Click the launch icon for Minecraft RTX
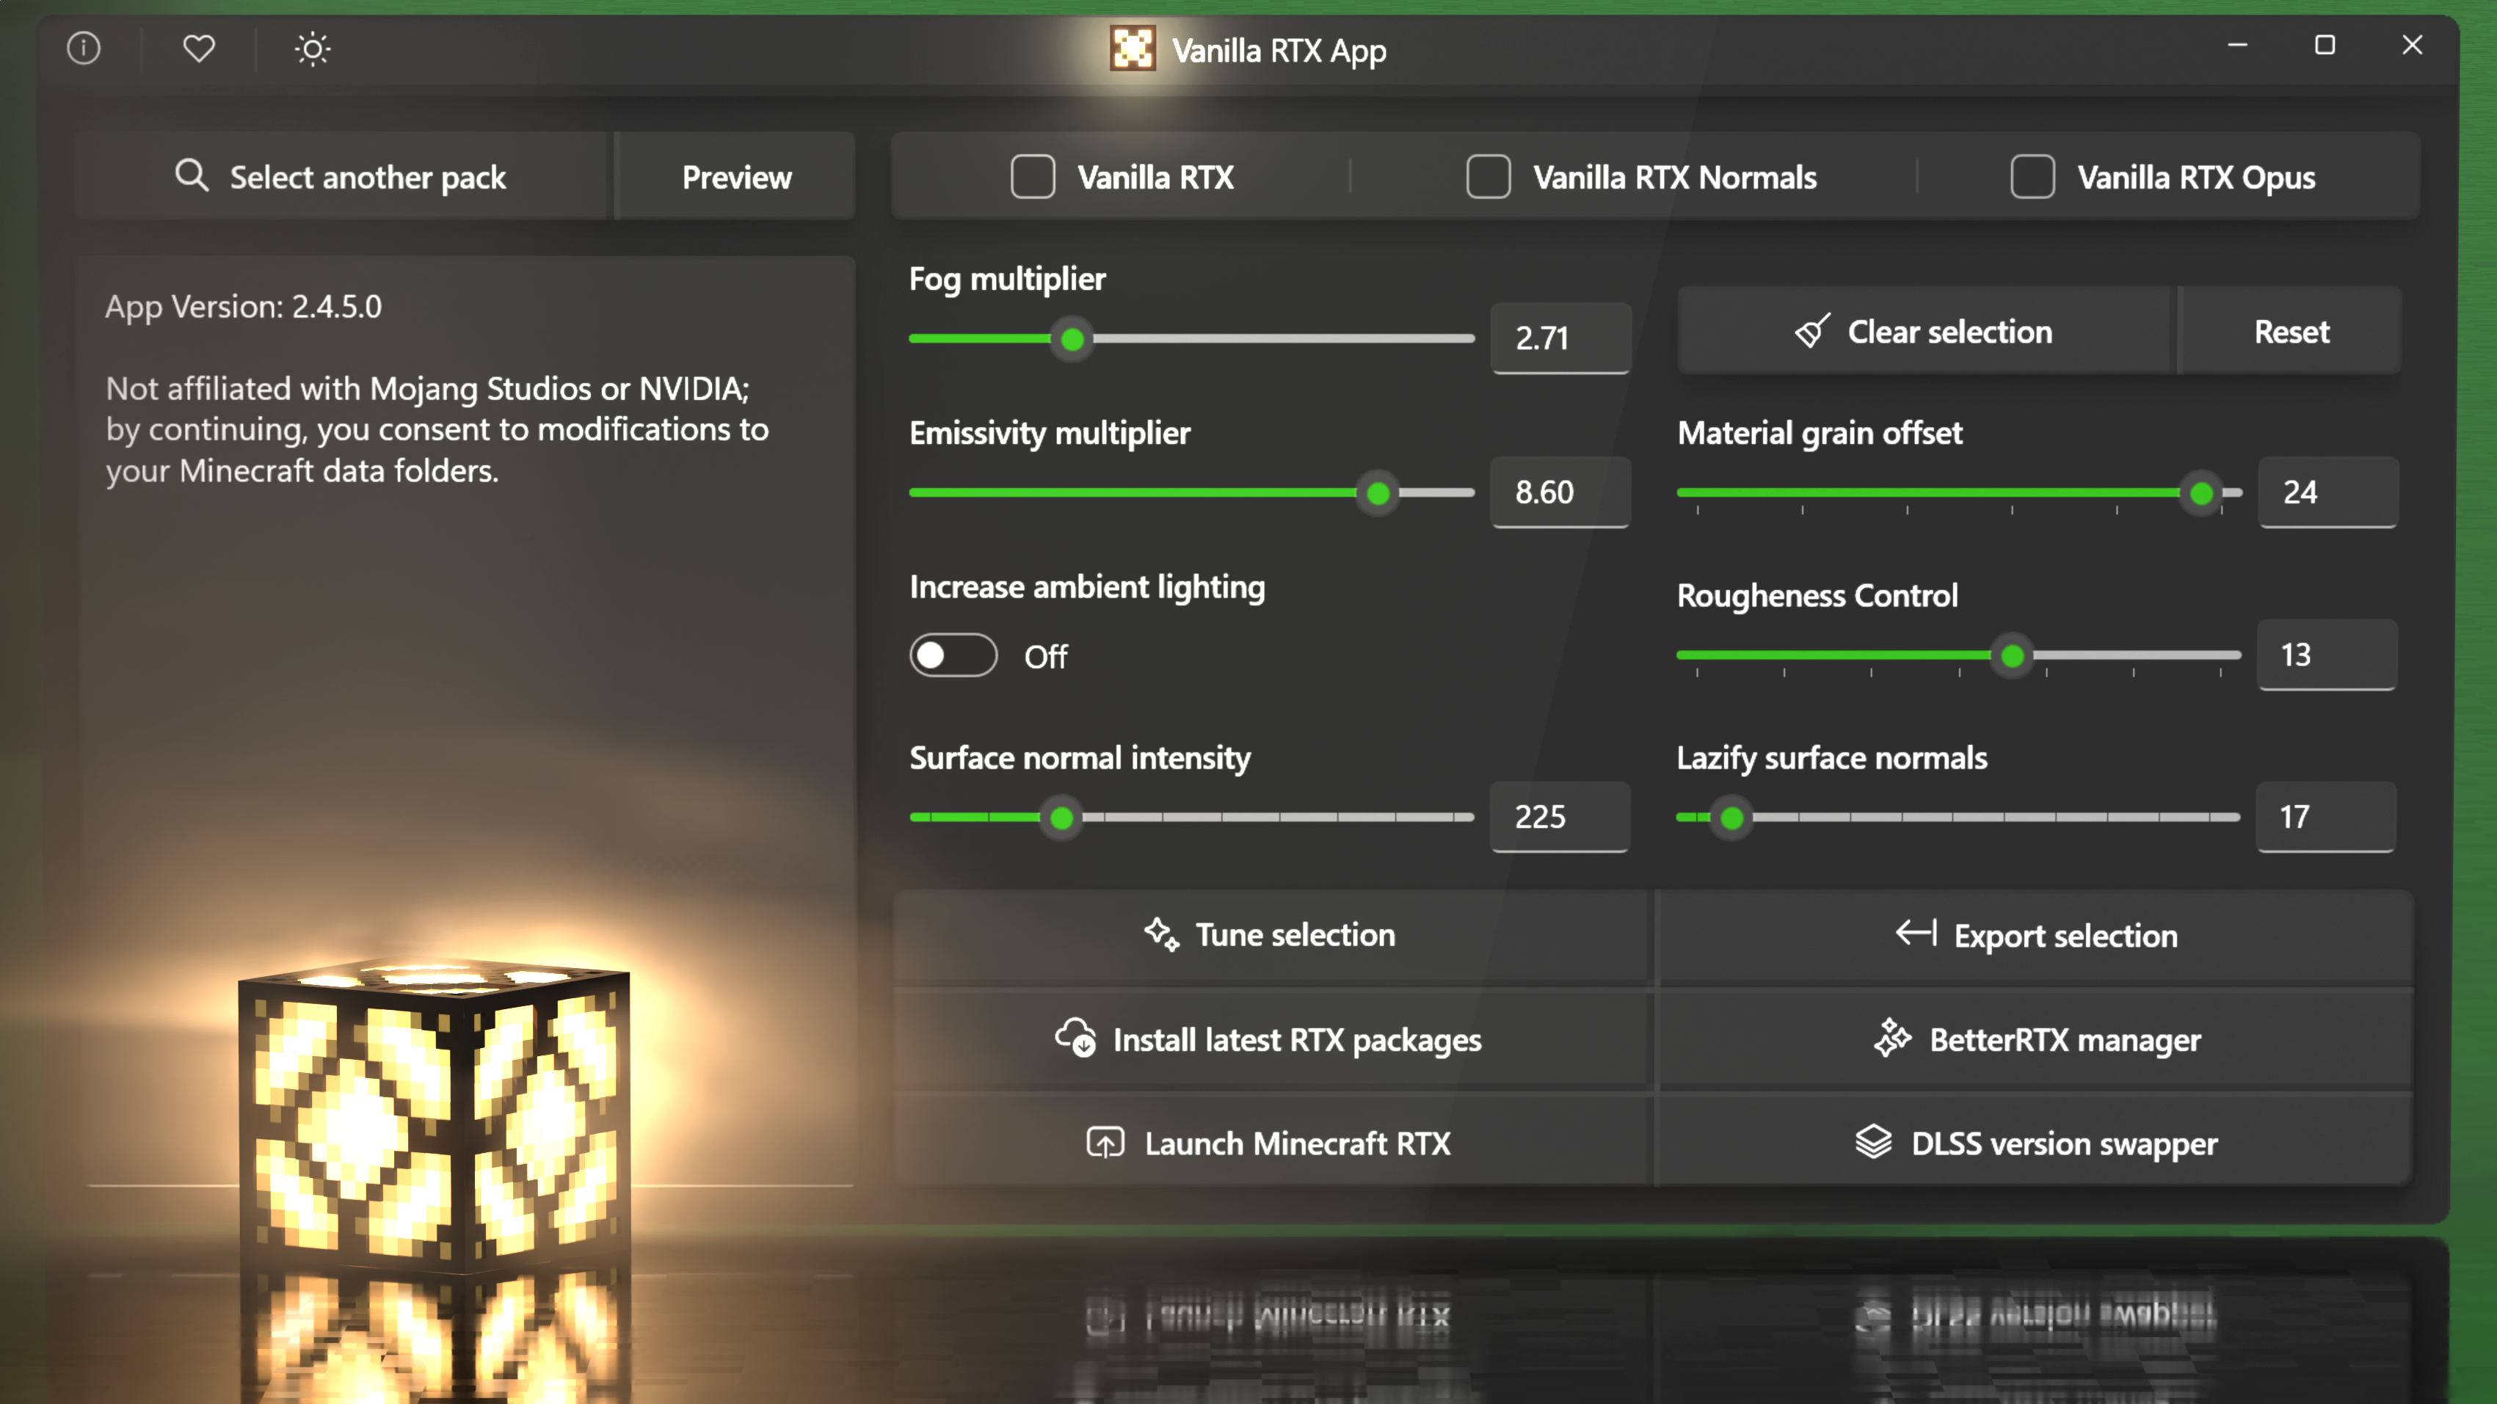2497x1404 pixels. click(1105, 1143)
